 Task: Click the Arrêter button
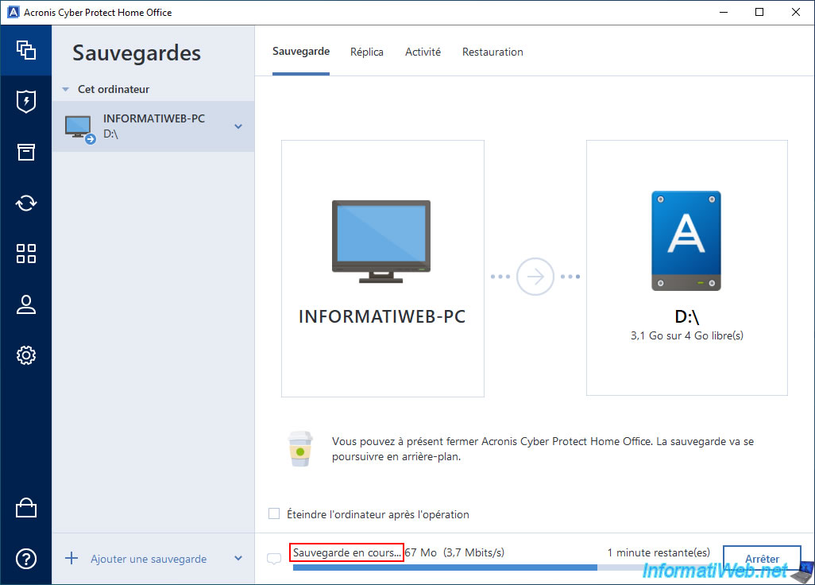[x=762, y=559]
